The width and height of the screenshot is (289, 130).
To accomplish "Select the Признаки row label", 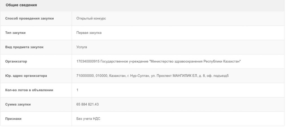I will click(13, 119).
